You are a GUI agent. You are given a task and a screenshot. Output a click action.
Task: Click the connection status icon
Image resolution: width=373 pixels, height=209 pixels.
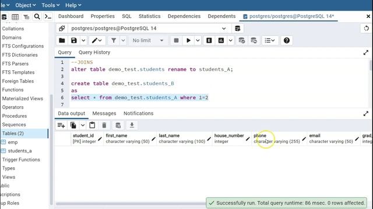pos(62,28)
